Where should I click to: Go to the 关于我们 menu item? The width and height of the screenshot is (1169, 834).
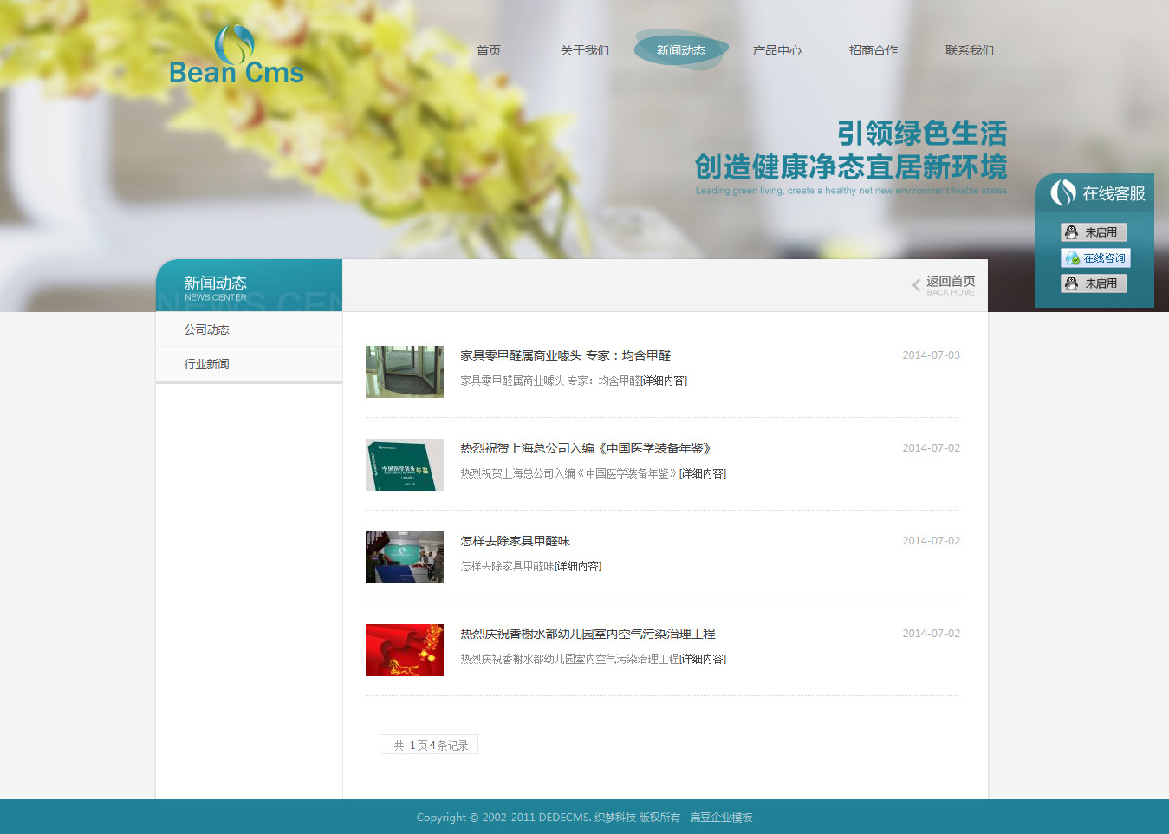[585, 50]
